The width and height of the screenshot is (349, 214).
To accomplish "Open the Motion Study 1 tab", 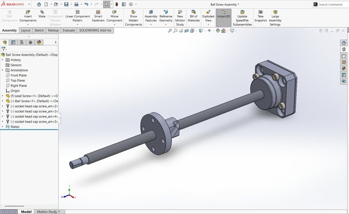I will [x=49, y=212].
